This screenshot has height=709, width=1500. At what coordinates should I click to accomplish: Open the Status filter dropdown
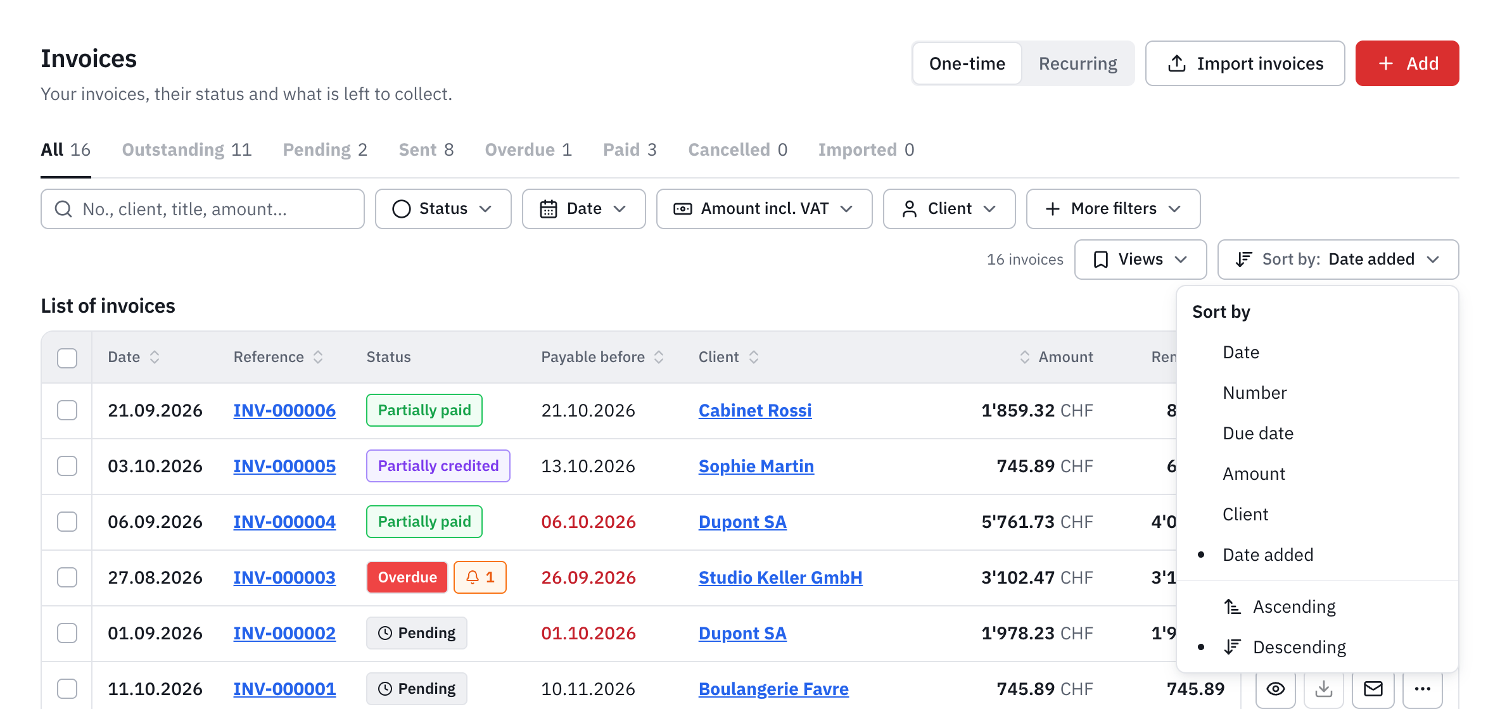tap(443, 209)
